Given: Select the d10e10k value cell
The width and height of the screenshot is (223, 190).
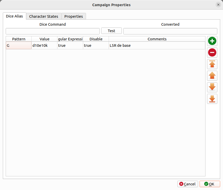Looking at the screenshot, I should pos(44,46).
